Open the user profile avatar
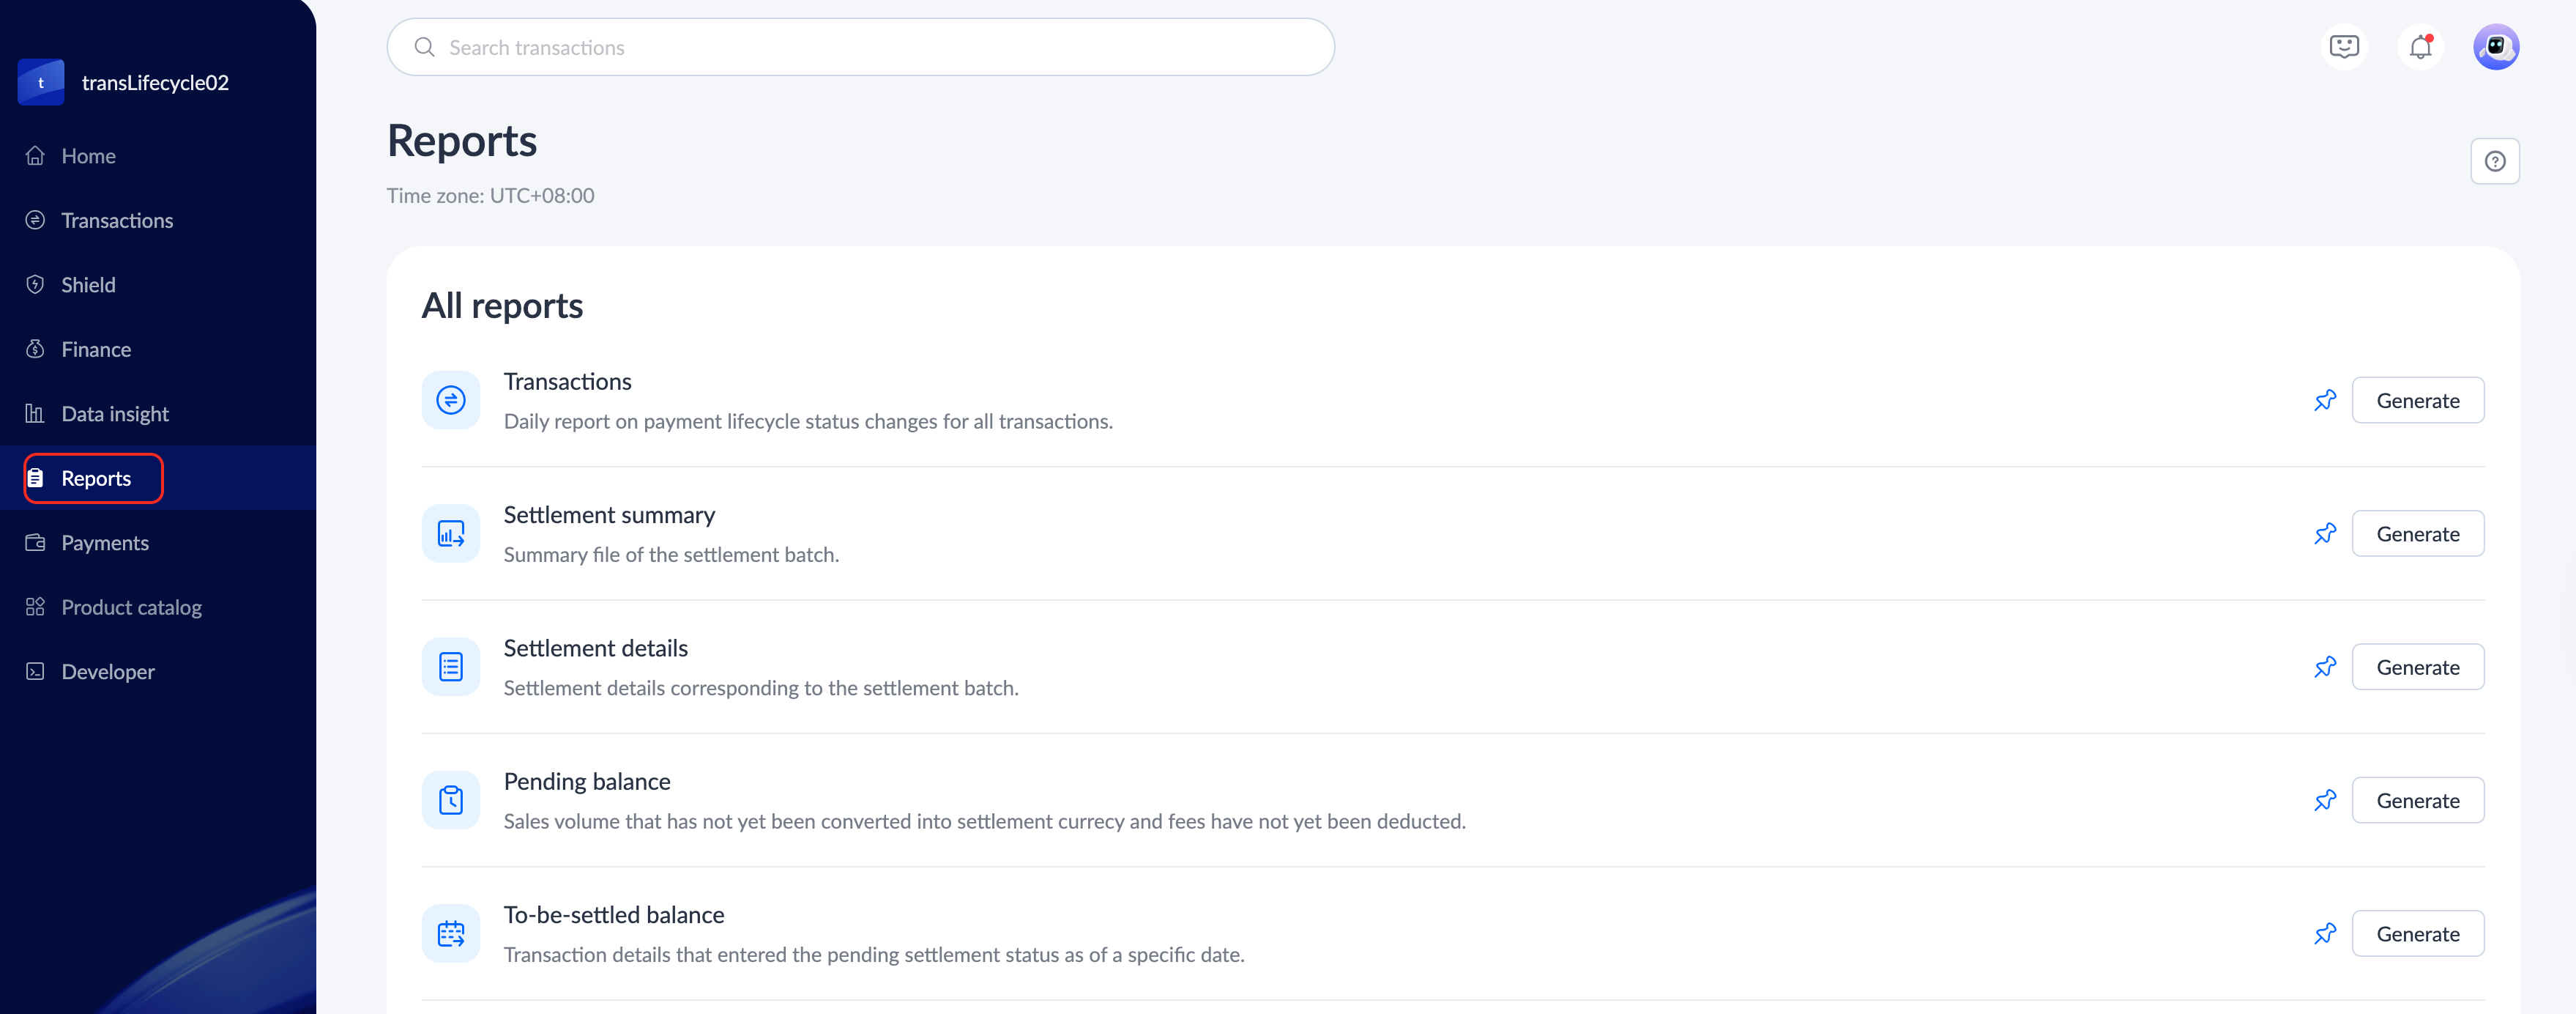The height and width of the screenshot is (1014, 2576). (x=2496, y=47)
